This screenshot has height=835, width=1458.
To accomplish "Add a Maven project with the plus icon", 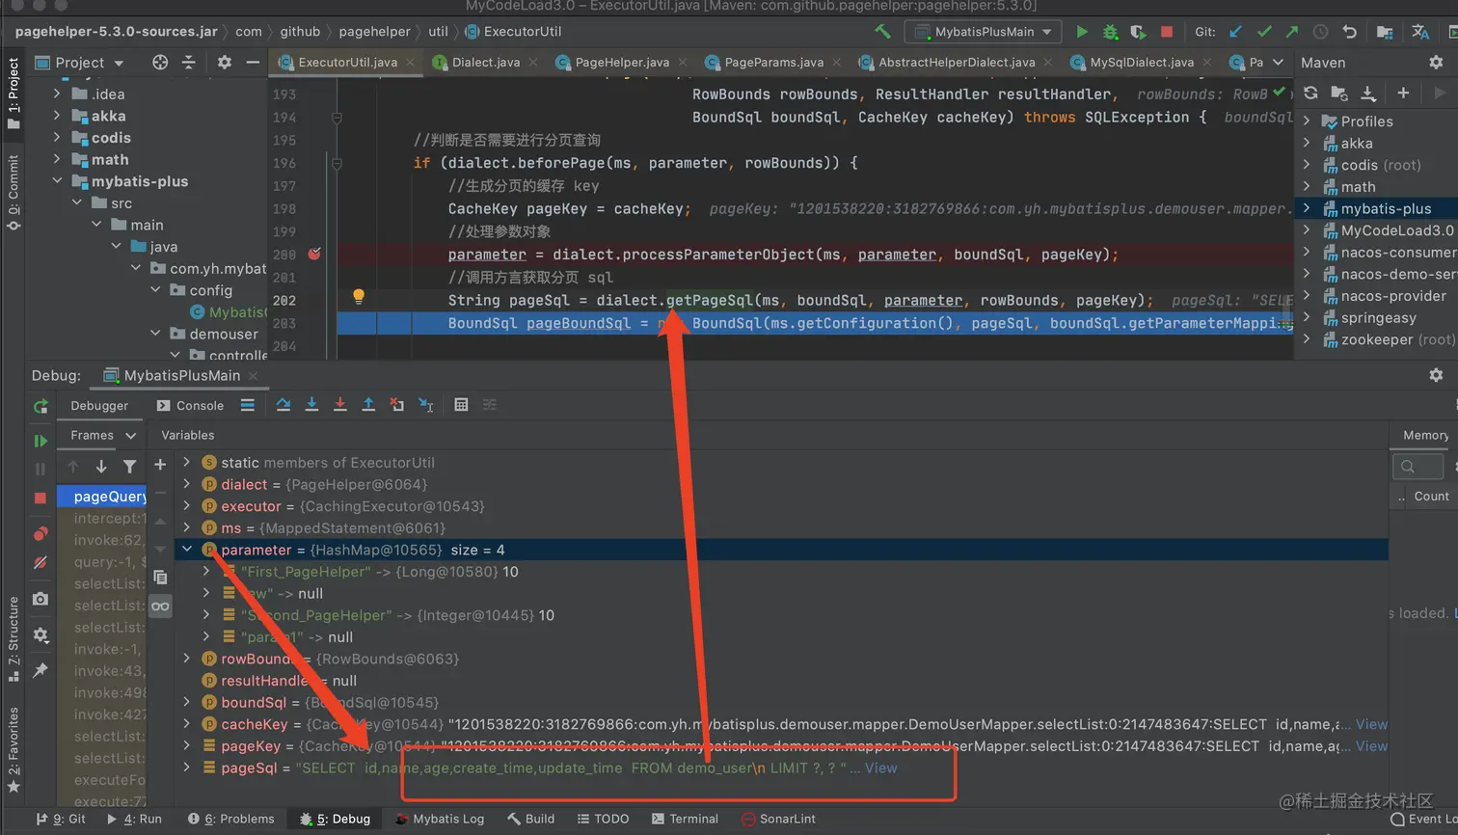I will [x=1403, y=94].
